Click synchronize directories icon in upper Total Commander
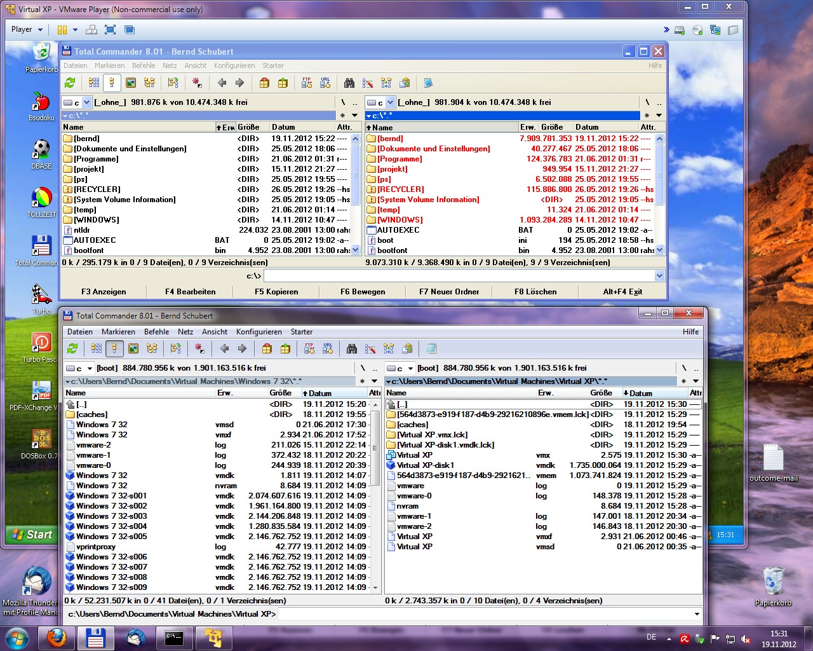This screenshot has width=813, height=651. [x=386, y=83]
